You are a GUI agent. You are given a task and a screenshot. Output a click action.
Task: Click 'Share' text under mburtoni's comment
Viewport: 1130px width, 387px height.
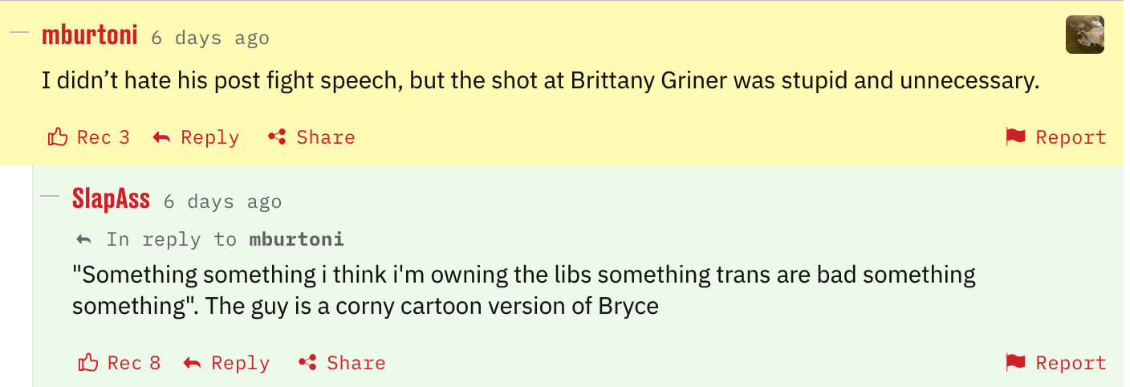pos(325,137)
